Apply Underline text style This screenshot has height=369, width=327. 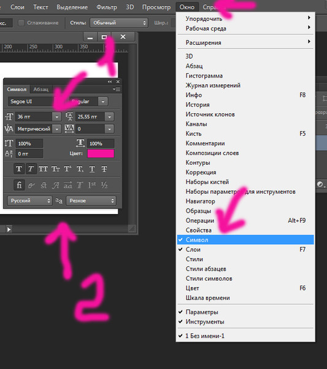click(x=92, y=169)
